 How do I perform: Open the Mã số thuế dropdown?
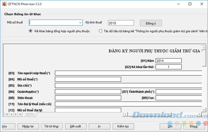coord(80,23)
